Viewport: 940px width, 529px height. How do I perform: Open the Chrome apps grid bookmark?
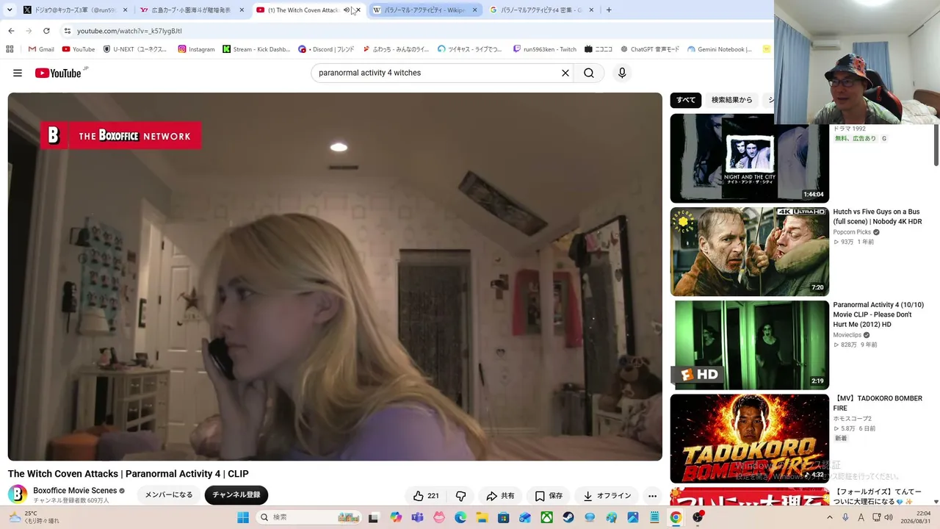pyautogui.click(x=10, y=49)
